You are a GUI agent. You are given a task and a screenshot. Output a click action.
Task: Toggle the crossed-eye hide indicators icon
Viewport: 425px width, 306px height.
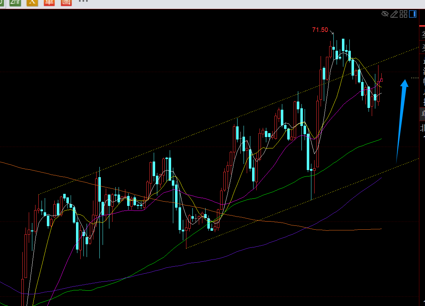(385, 14)
